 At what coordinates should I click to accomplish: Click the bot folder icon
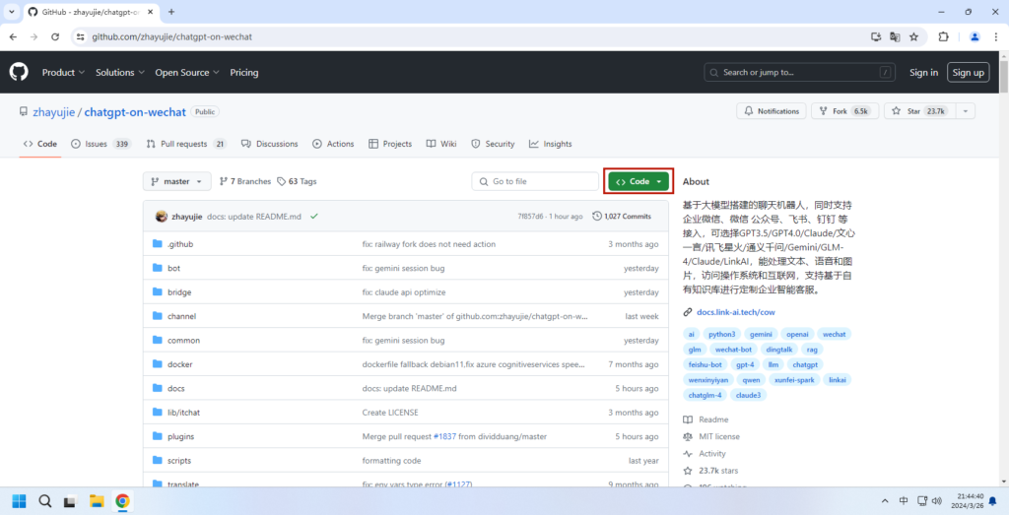tap(157, 268)
